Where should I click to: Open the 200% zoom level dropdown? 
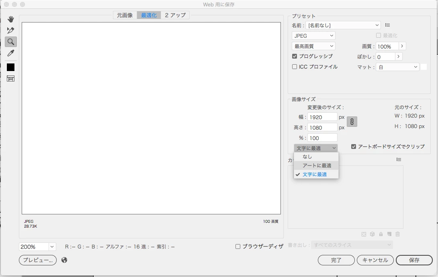52,246
